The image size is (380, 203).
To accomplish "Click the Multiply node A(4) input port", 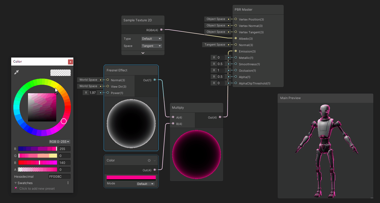I will pos(173,117).
